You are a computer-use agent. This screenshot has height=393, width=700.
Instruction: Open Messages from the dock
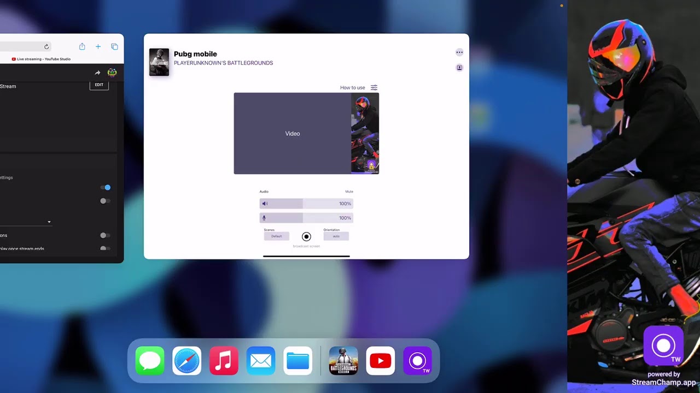coord(150,361)
